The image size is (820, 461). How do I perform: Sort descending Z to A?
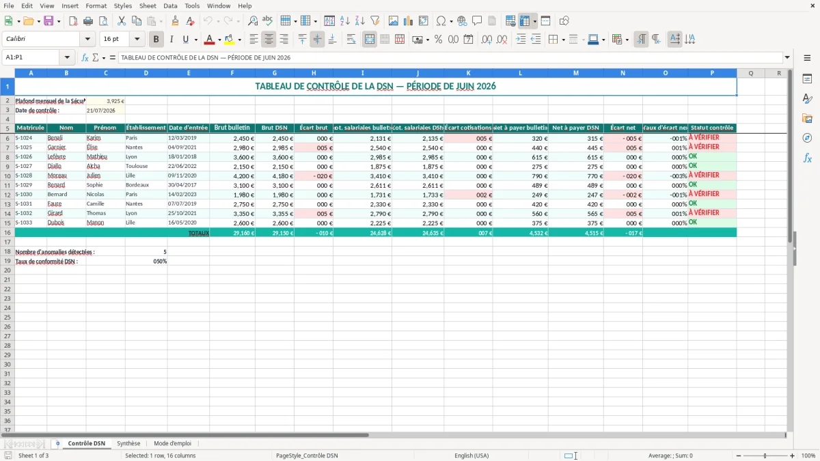click(x=359, y=21)
